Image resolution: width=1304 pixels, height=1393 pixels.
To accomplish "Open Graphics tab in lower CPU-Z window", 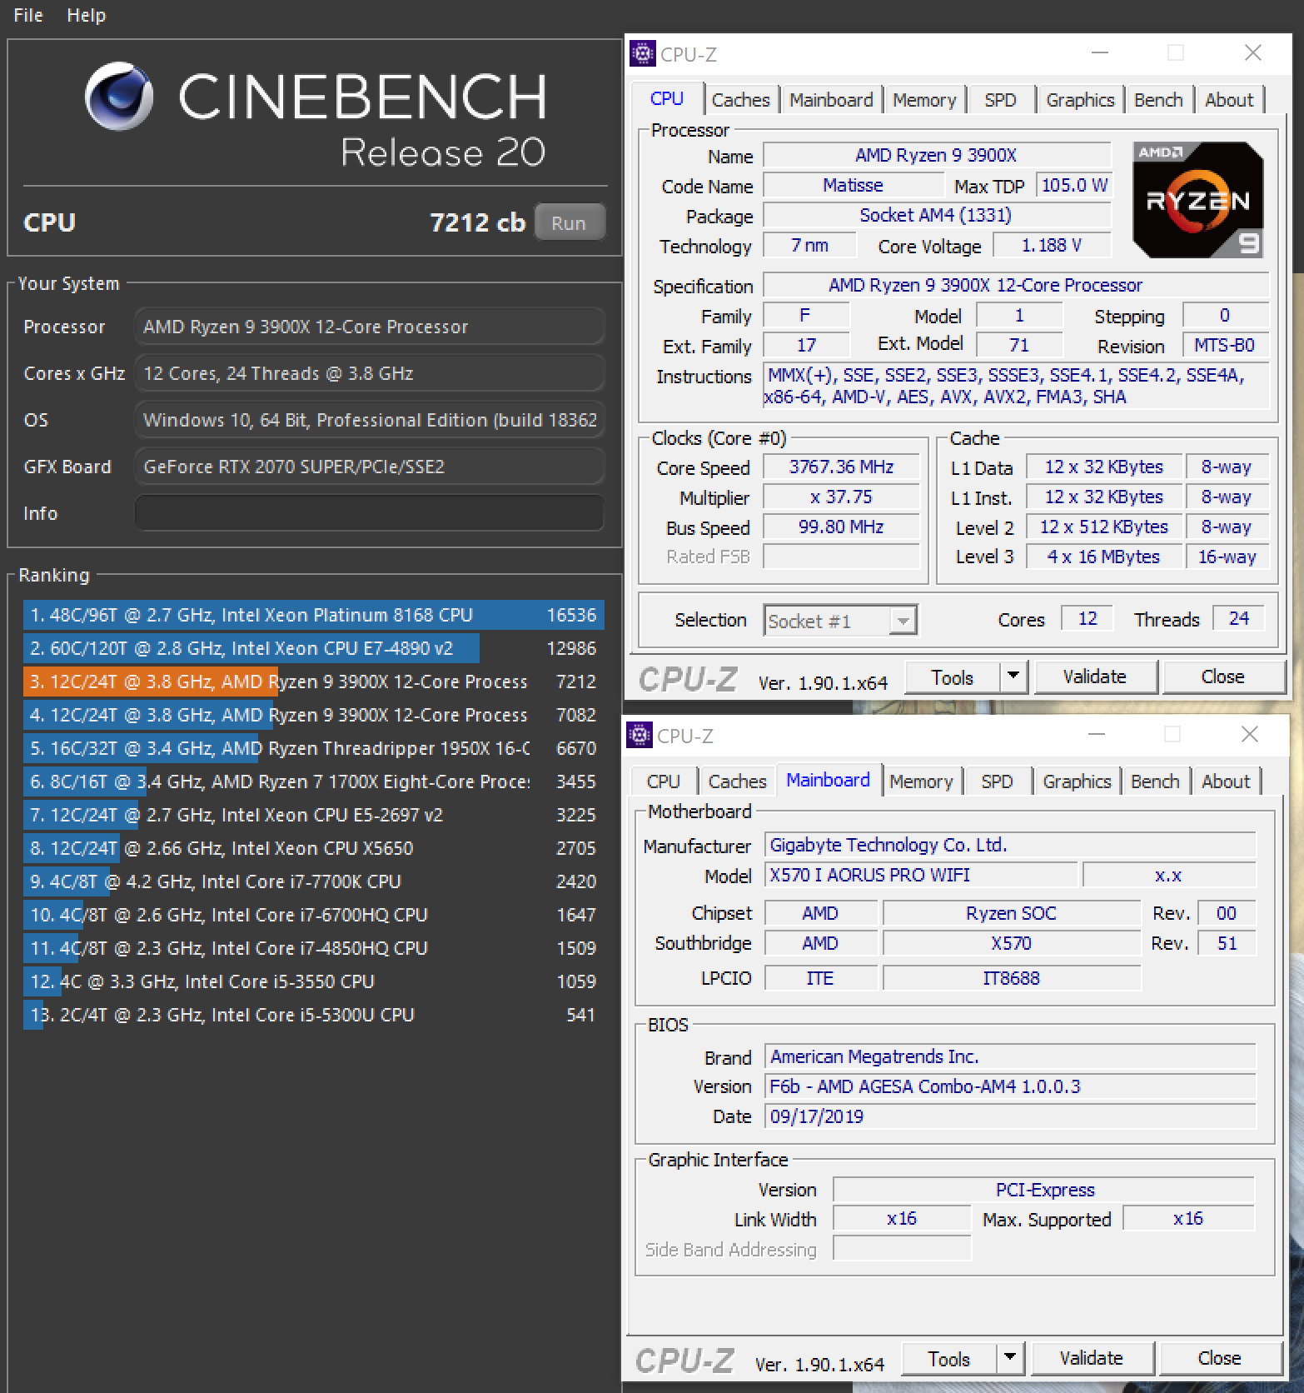I will (1077, 781).
